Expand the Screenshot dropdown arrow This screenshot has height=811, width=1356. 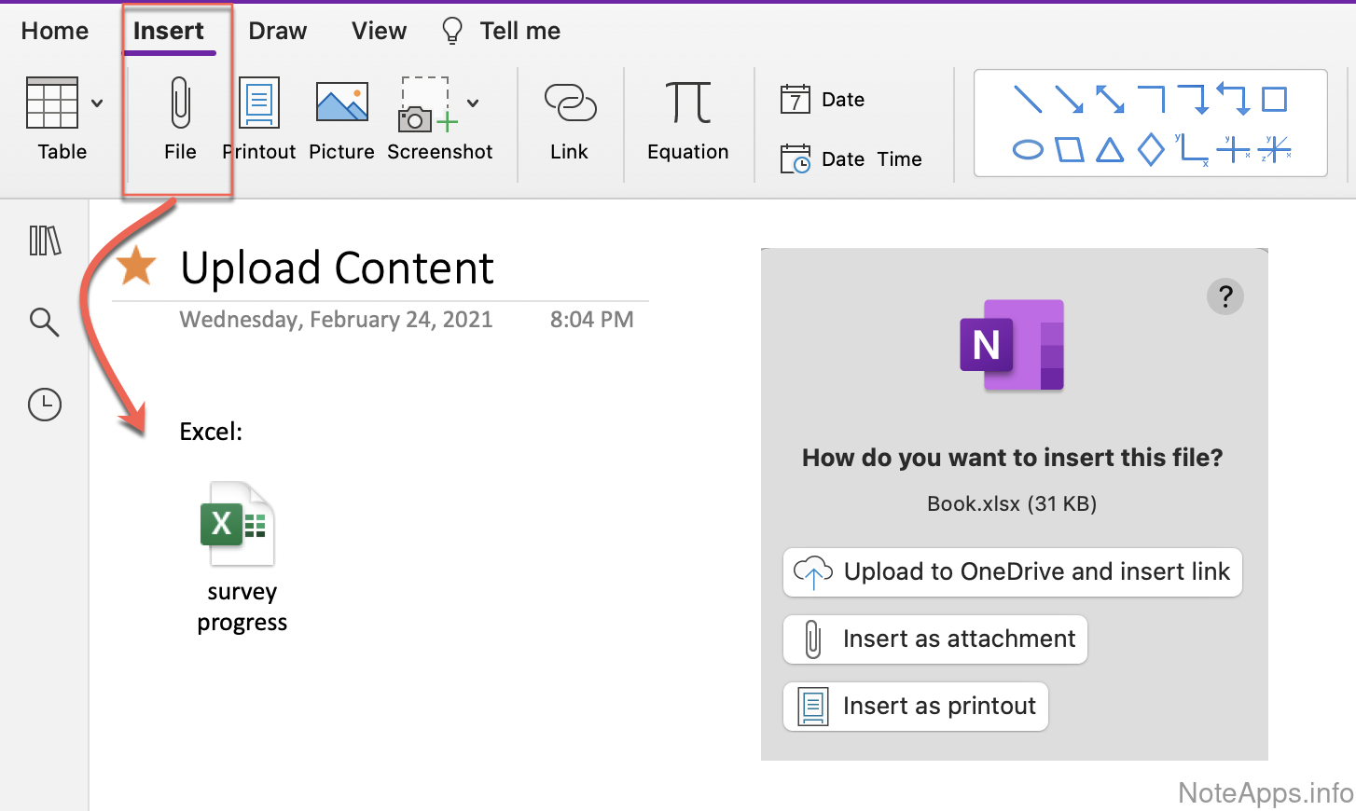(x=473, y=103)
